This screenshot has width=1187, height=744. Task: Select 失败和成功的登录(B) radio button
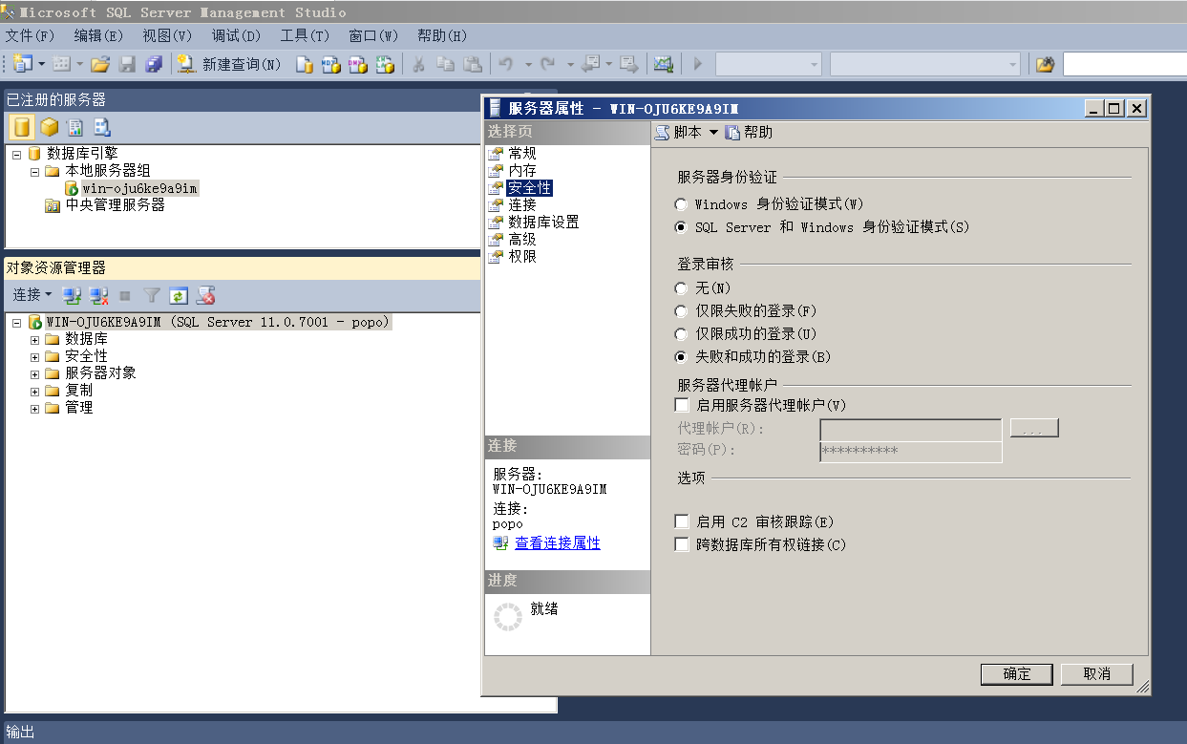tap(681, 357)
